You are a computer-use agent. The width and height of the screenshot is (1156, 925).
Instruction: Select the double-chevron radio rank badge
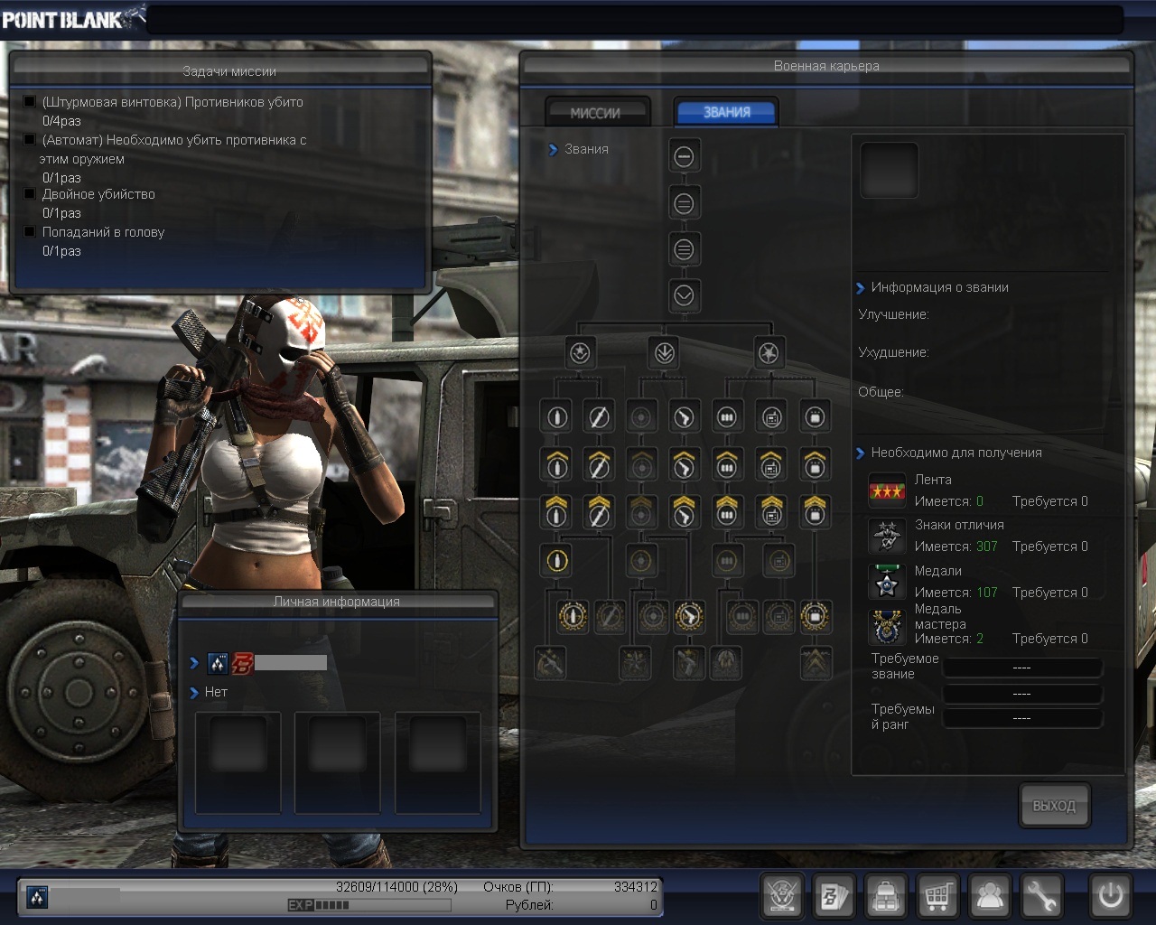coord(771,512)
